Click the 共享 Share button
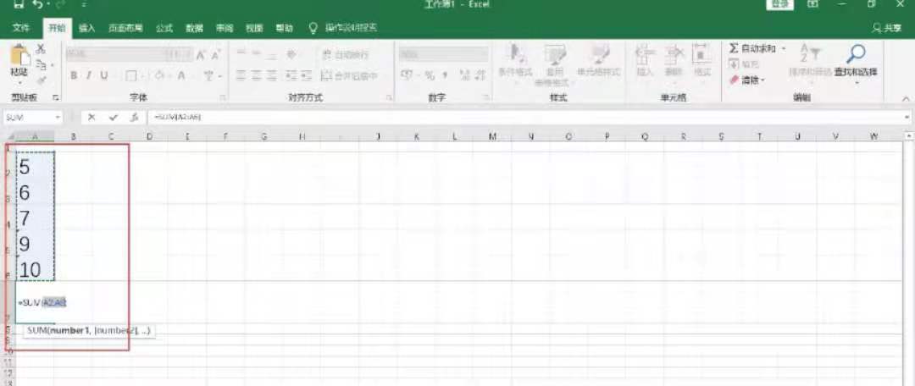This screenshot has width=915, height=386. [x=888, y=28]
